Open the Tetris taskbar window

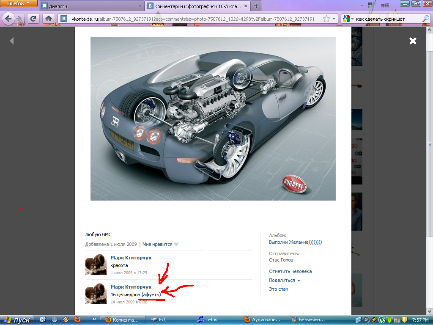click(x=208, y=320)
